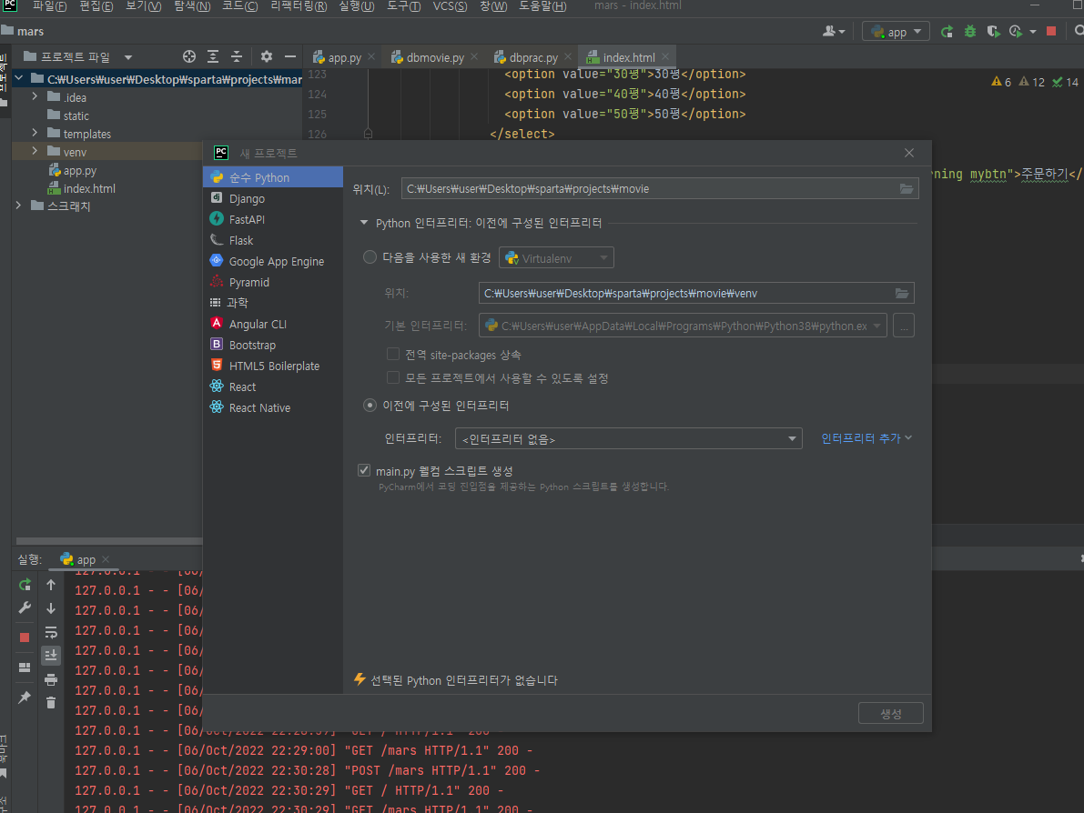Browse folder for venv location field
Viewport: 1084px width, 813px height.
click(x=901, y=294)
